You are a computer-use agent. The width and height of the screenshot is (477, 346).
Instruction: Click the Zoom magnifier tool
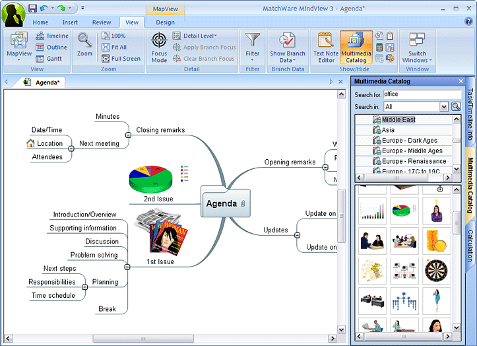pos(84,44)
